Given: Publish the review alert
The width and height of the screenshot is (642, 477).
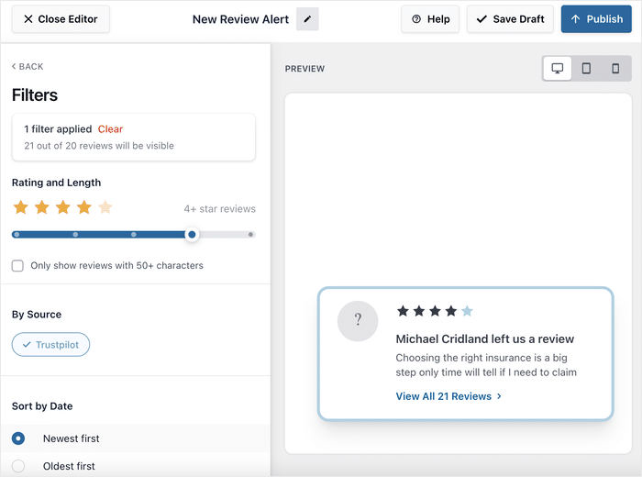Looking at the screenshot, I should coord(596,19).
